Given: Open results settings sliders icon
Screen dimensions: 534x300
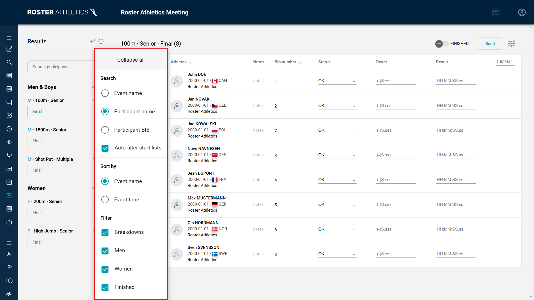Looking at the screenshot, I should (x=511, y=44).
